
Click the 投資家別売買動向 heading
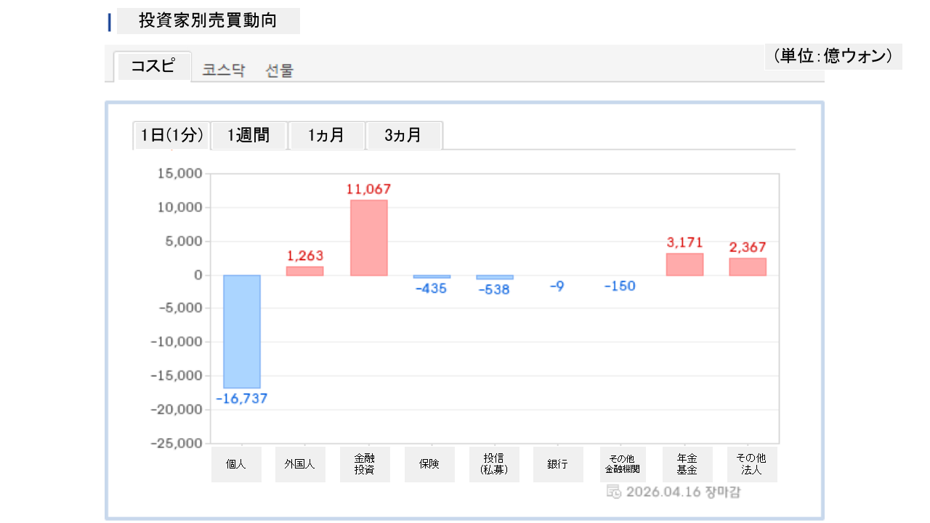pyautogui.click(x=208, y=21)
